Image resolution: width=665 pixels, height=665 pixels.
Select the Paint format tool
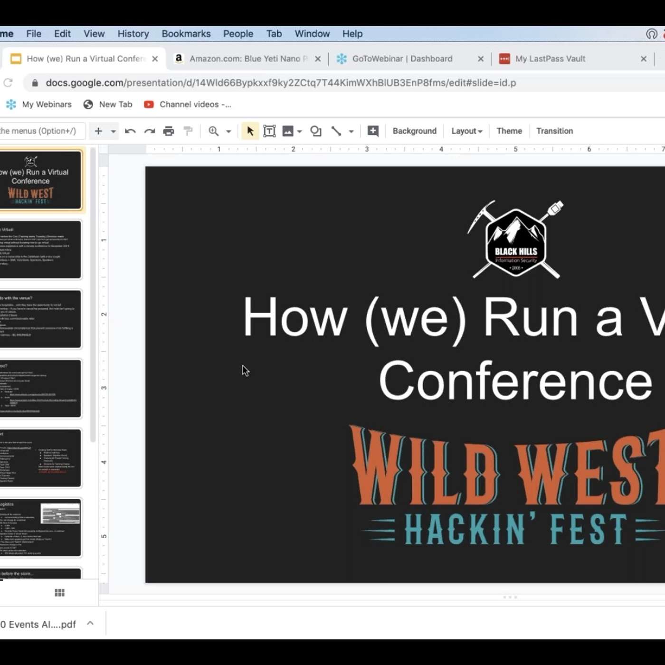188,131
